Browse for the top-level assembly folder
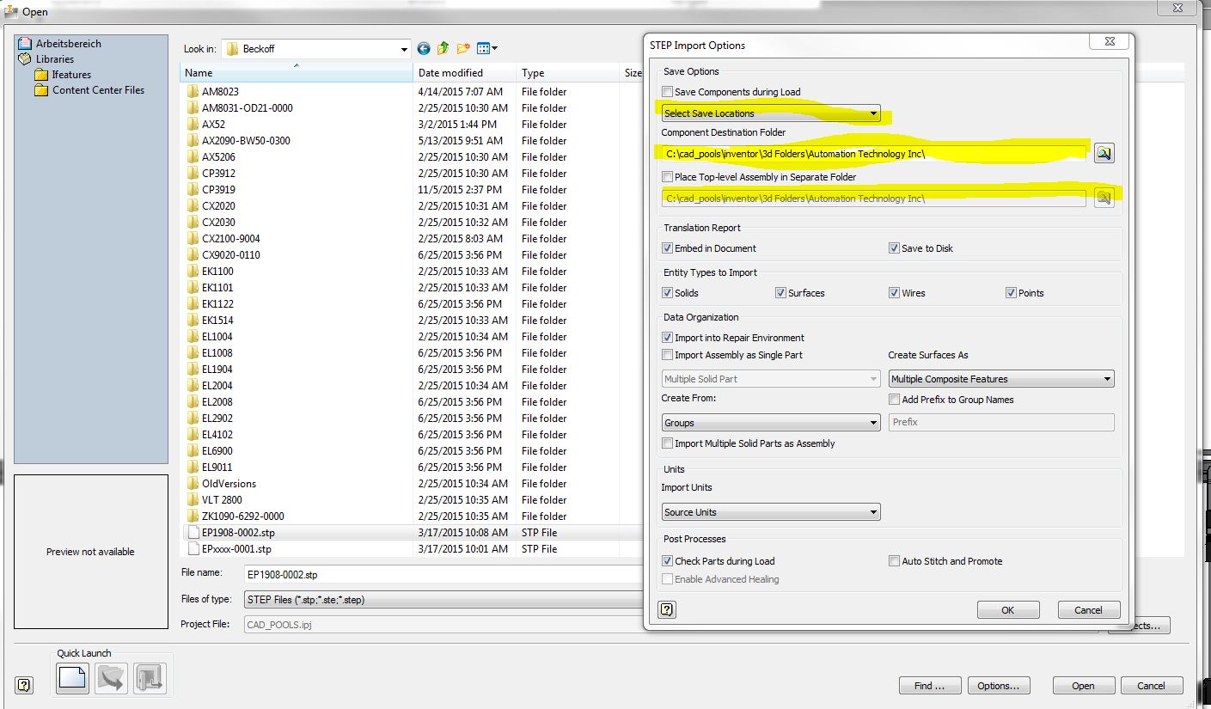The width and height of the screenshot is (1211, 709). [1104, 197]
